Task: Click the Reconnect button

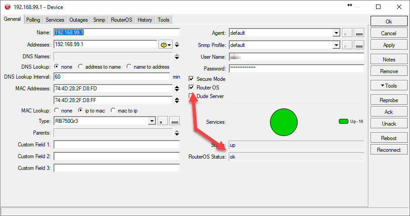Action: [x=389, y=150]
